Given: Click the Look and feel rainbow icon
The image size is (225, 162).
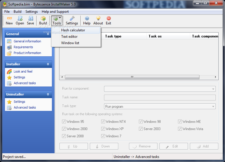Looking at the screenshot, I should pyautogui.click(x=9, y=71).
